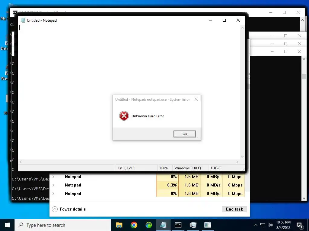This screenshot has height=231, width=309.
Task: Open File Explorer from the taskbar
Action: 119,225
